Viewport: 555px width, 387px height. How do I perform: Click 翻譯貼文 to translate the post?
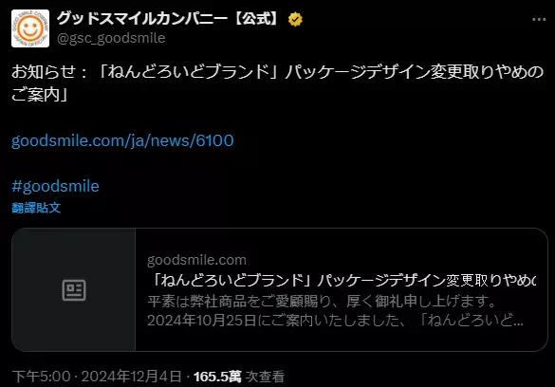[x=36, y=208]
